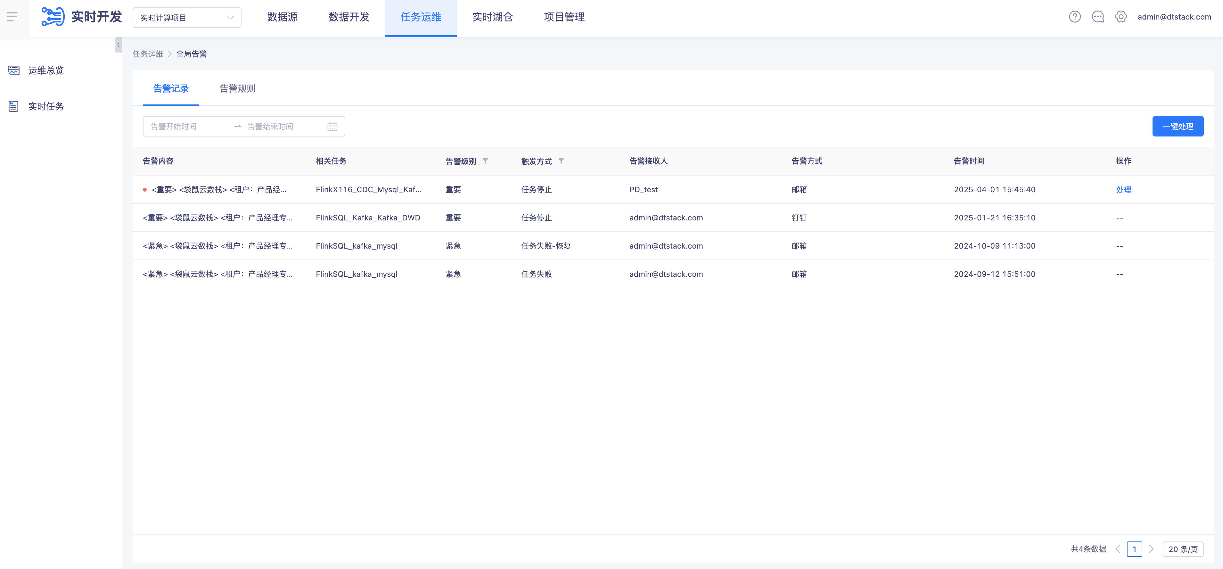Screen dimensions: 1223x569
Task: Click the 处理 link in first row
Action: click(x=1123, y=190)
